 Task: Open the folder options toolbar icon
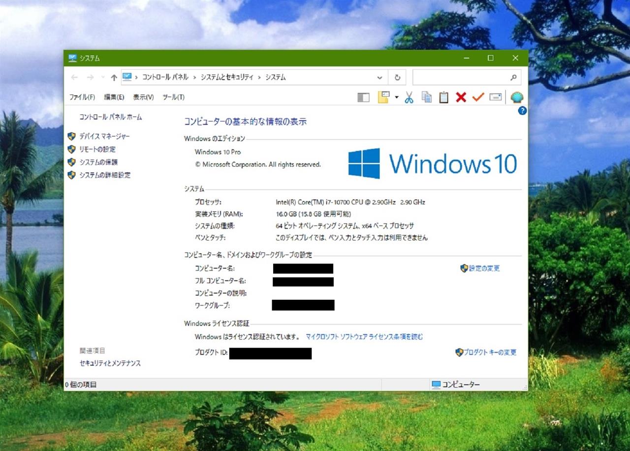383,97
